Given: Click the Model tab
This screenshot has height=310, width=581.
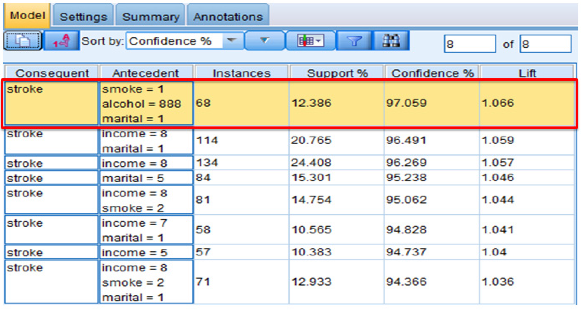Looking at the screenshot, I should coord(27,15).
